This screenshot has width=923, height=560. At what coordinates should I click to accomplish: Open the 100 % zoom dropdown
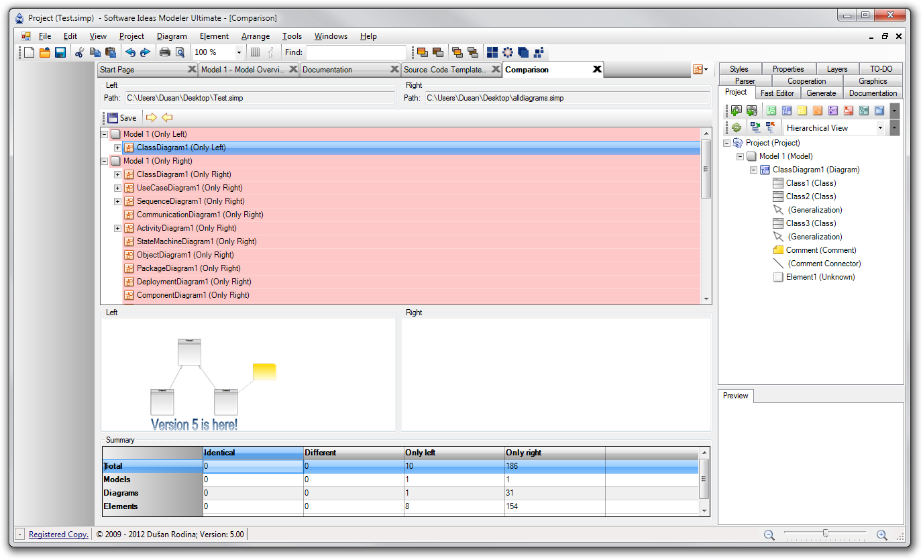pyautogui.click(x=239, y=52)
